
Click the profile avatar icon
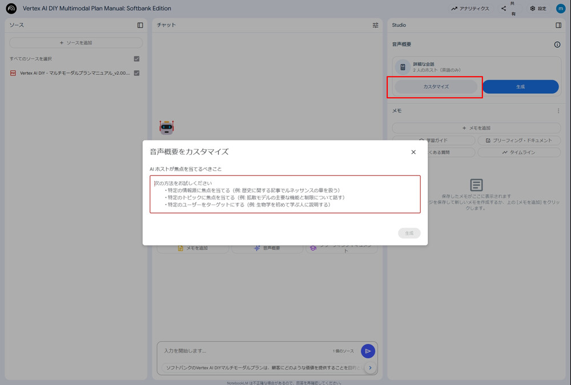click(561, 8)
